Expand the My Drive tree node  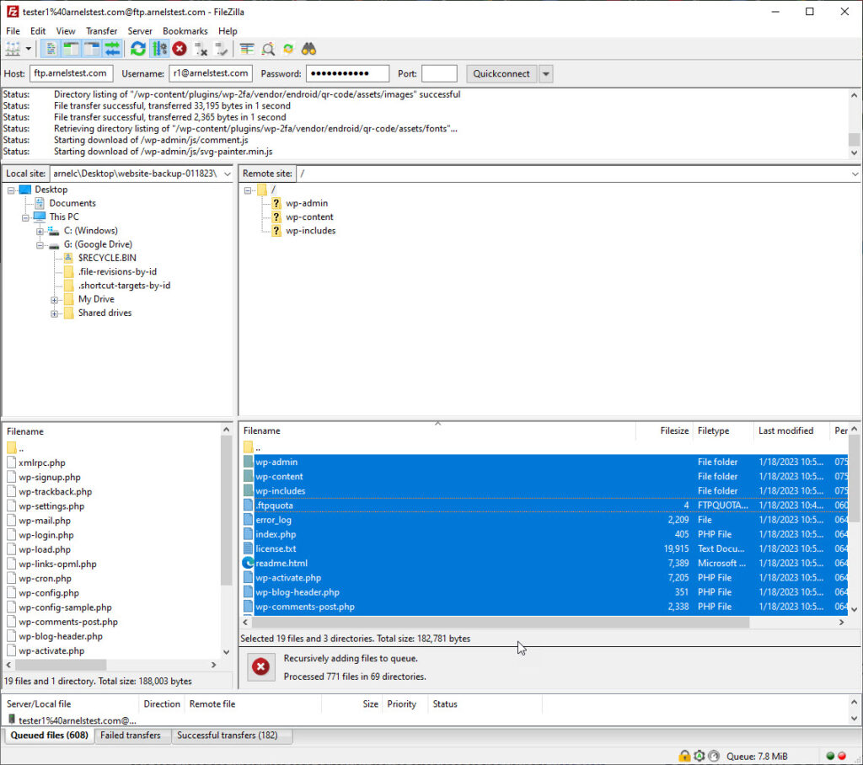coord(55,300)
